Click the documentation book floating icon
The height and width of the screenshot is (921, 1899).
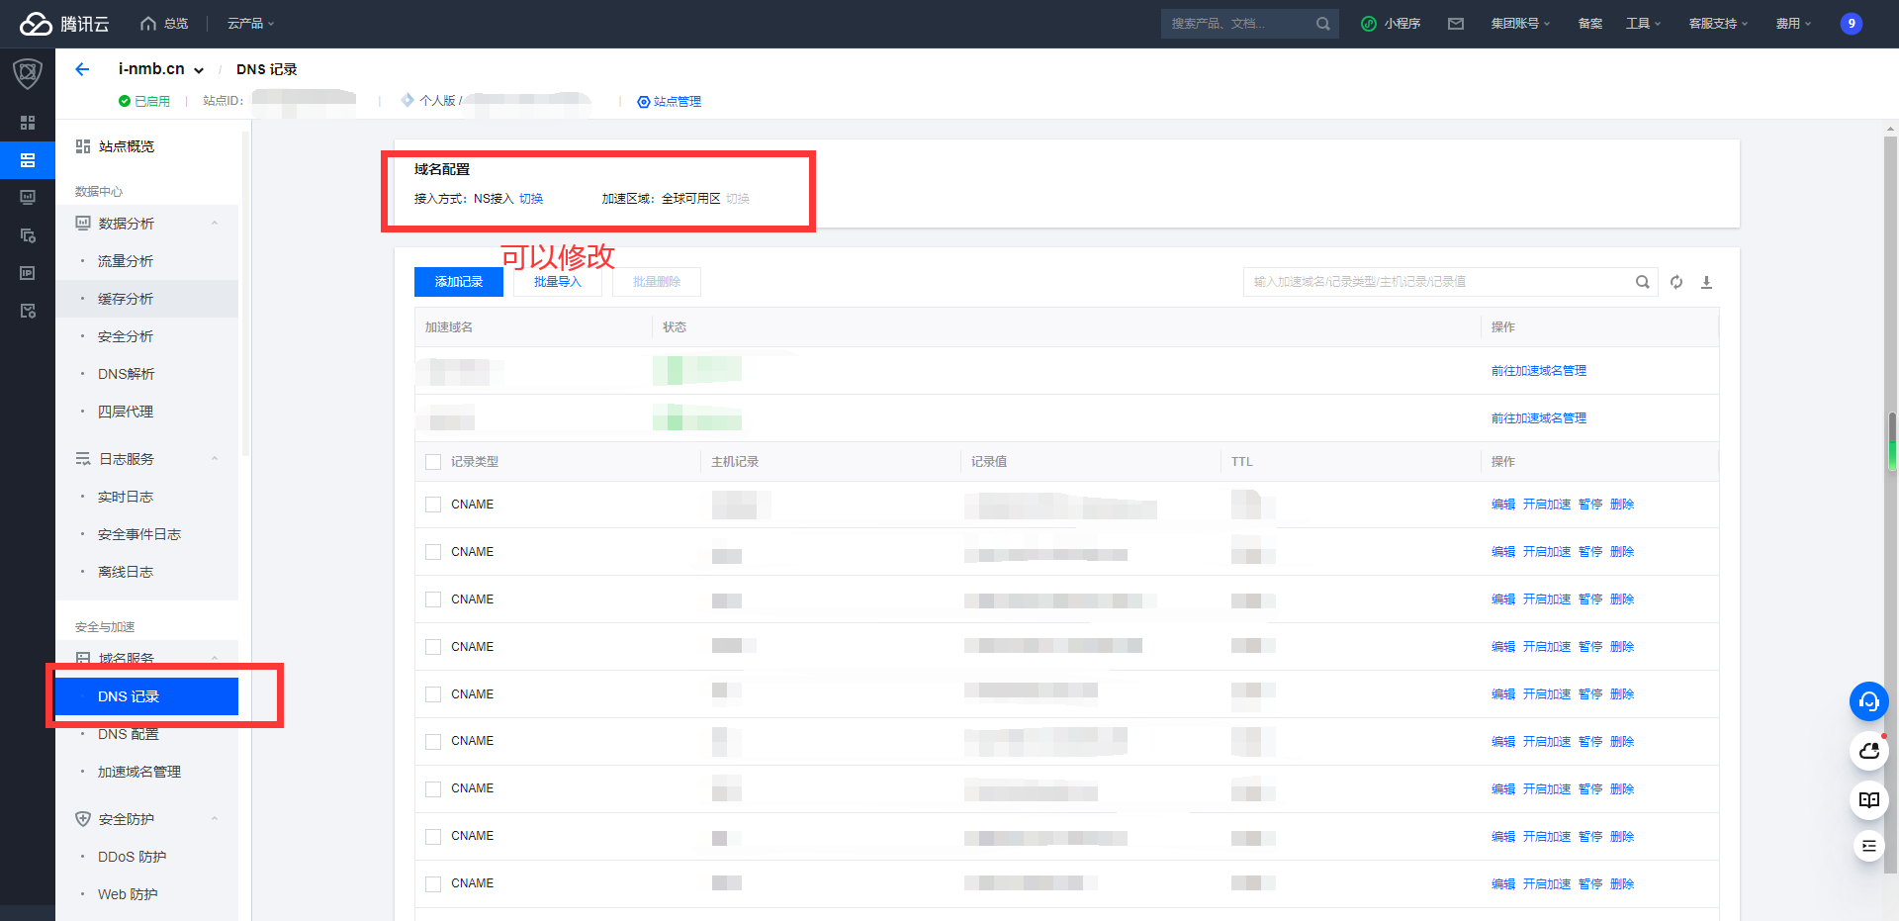pos(1868,799)
